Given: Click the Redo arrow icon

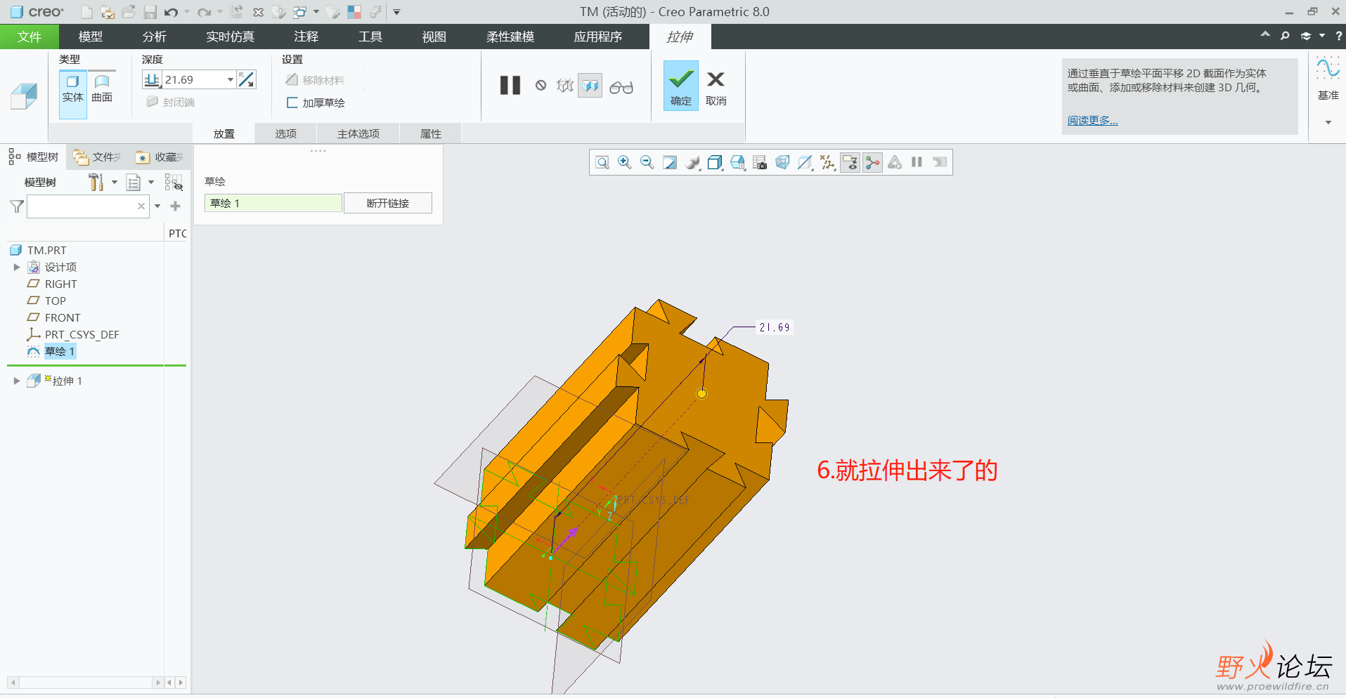Looking at the screenshot, I should [x=204, y=12].
